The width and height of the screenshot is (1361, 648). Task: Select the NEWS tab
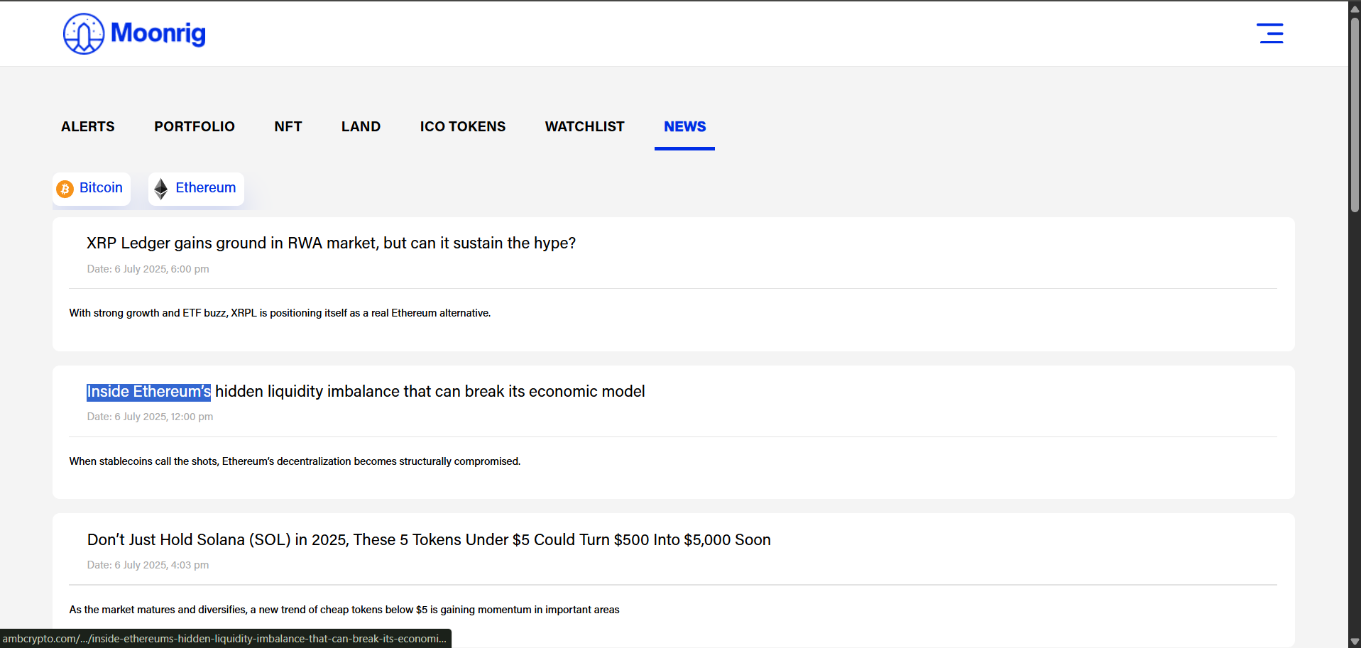(x=685, y=126)
